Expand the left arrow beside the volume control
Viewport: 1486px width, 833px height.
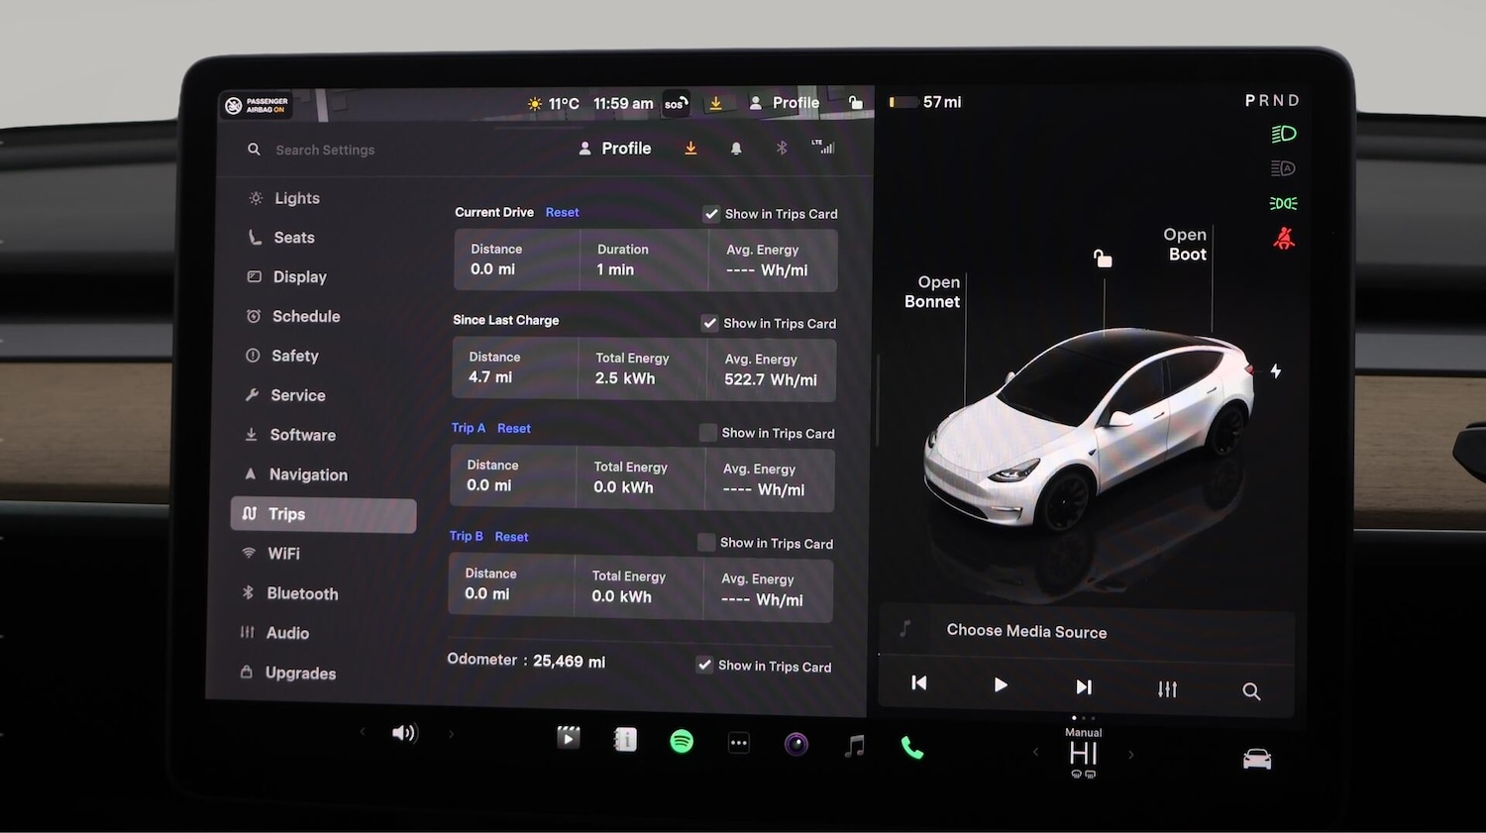click(x=363, y=732)
